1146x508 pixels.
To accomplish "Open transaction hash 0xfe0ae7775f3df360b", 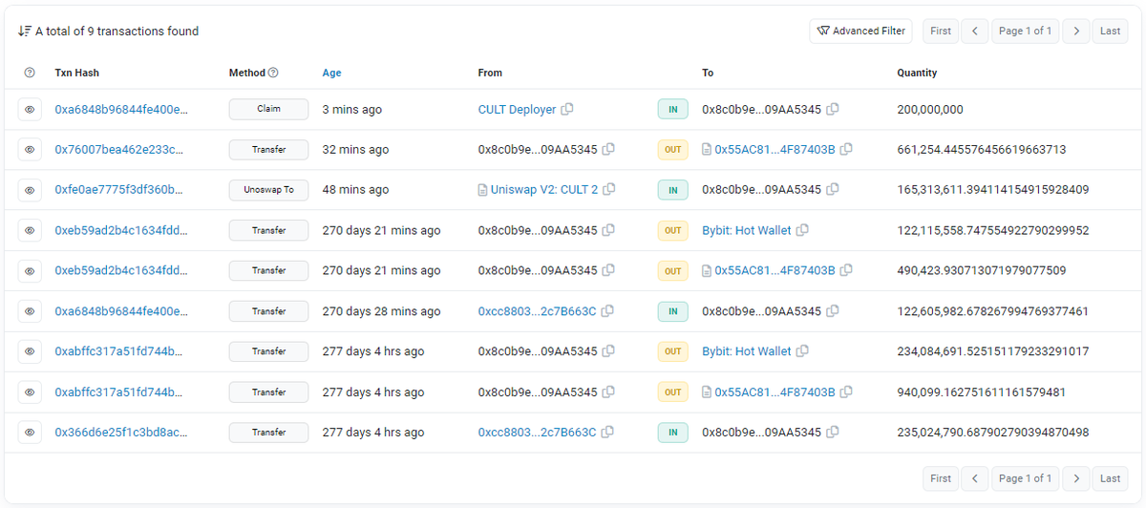I will point(118,190).
